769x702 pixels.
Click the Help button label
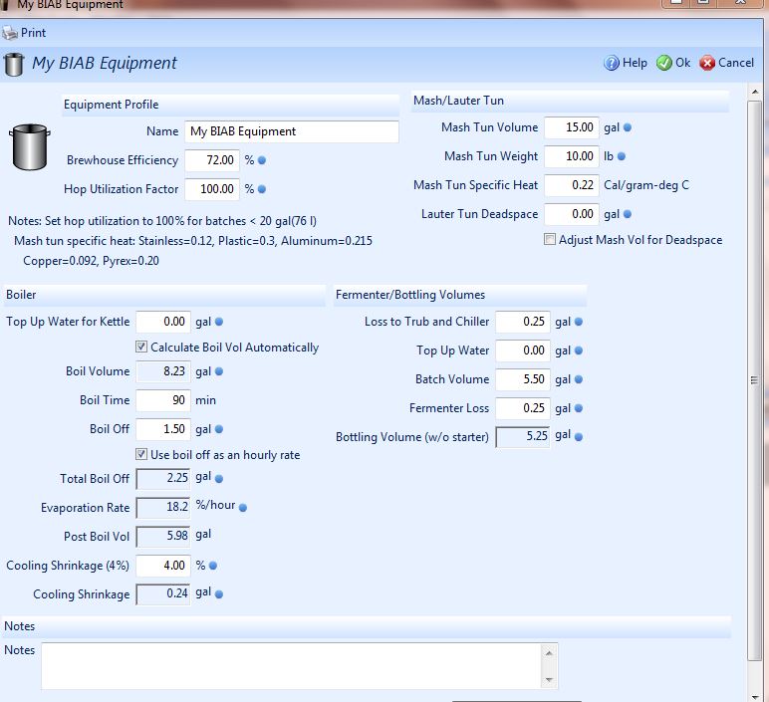coord(635,63)
